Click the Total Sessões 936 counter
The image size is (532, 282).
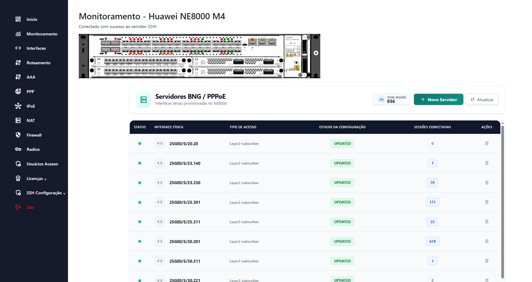pos(392,99)
